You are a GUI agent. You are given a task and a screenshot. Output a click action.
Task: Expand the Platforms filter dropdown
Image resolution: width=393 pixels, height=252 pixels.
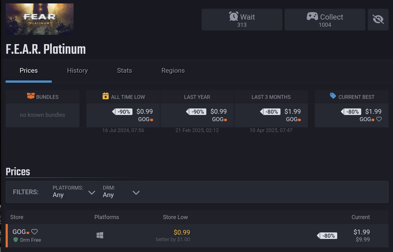click(x=74, y=192)
